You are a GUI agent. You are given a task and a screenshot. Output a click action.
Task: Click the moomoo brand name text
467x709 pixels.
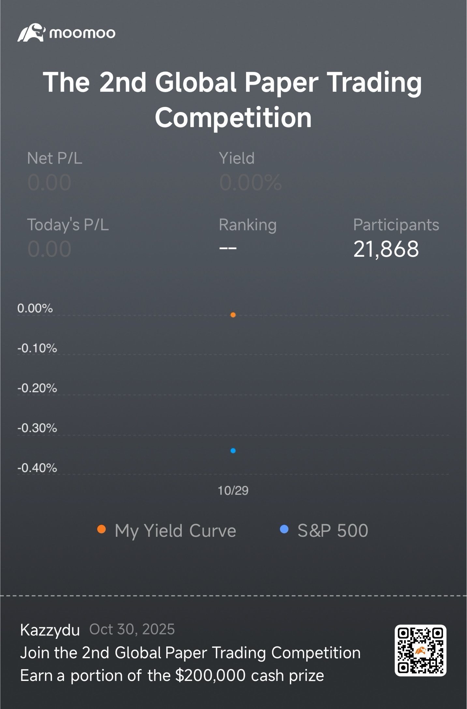click(82, 33)
